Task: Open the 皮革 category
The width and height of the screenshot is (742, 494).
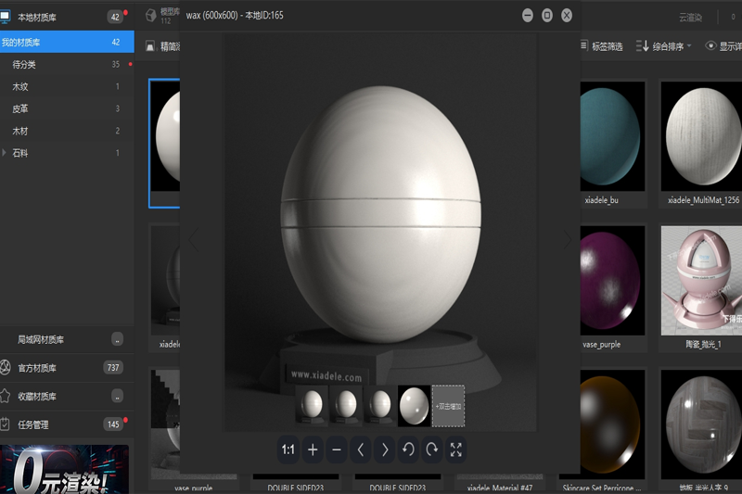Action: 67,108
